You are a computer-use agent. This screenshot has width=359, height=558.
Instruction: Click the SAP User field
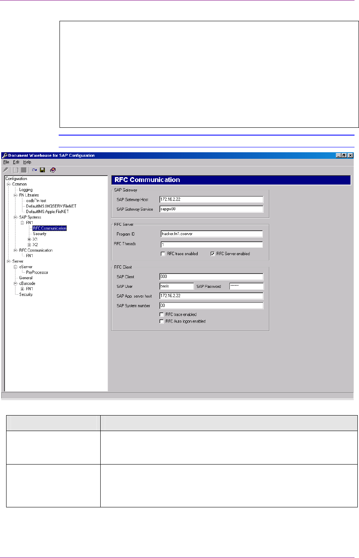[x=176, y=286]
